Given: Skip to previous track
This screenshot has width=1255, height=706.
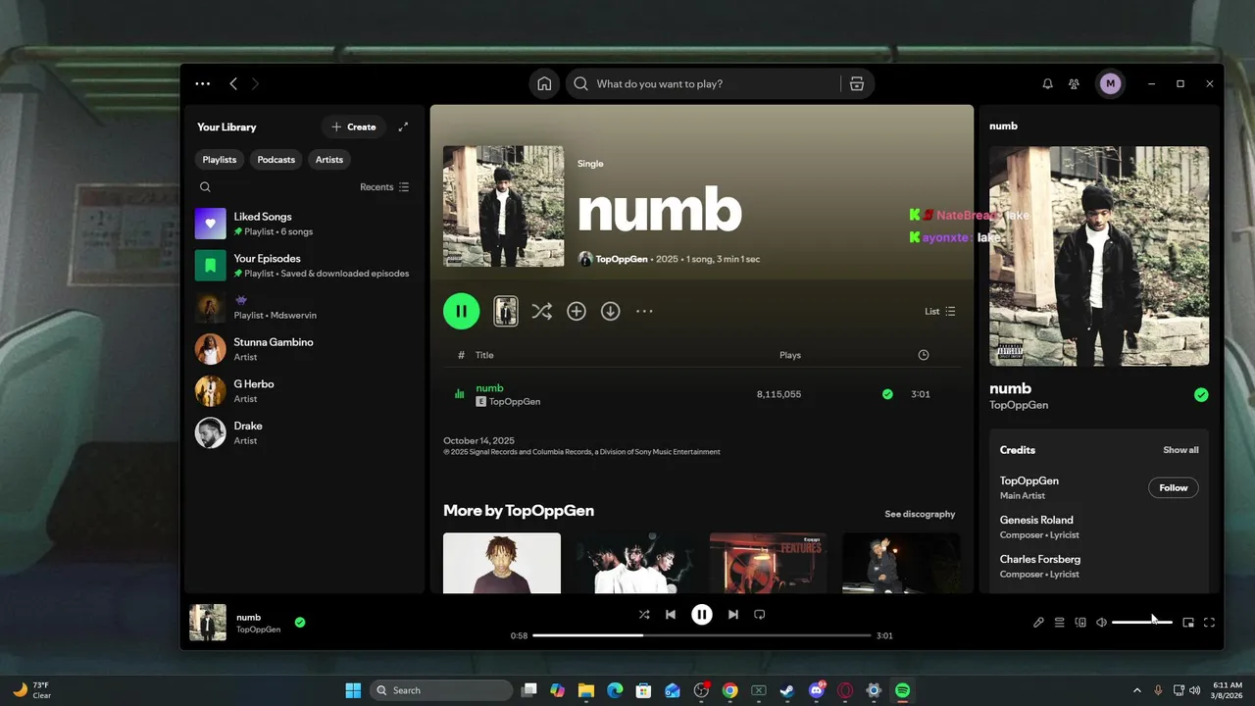Looking at the screenshot, I should click(671, 615).
